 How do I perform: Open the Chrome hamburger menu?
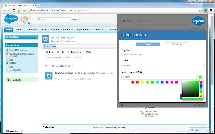coord(210,10)
